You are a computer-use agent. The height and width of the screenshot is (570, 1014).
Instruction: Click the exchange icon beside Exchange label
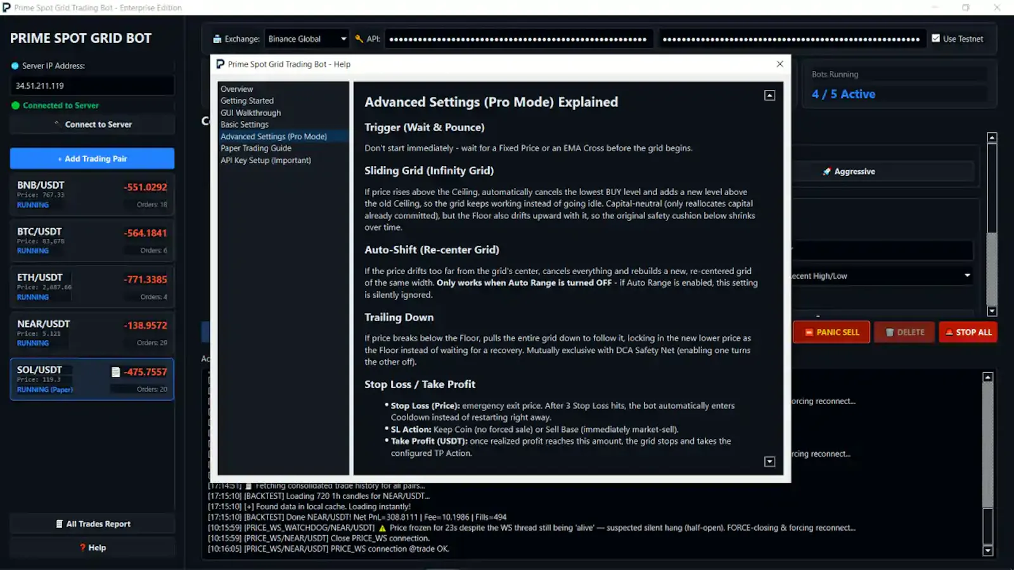(217, 39)
